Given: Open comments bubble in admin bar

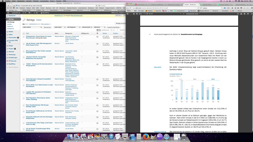Looking at the screenshot, I should click(x=30, y=13).
